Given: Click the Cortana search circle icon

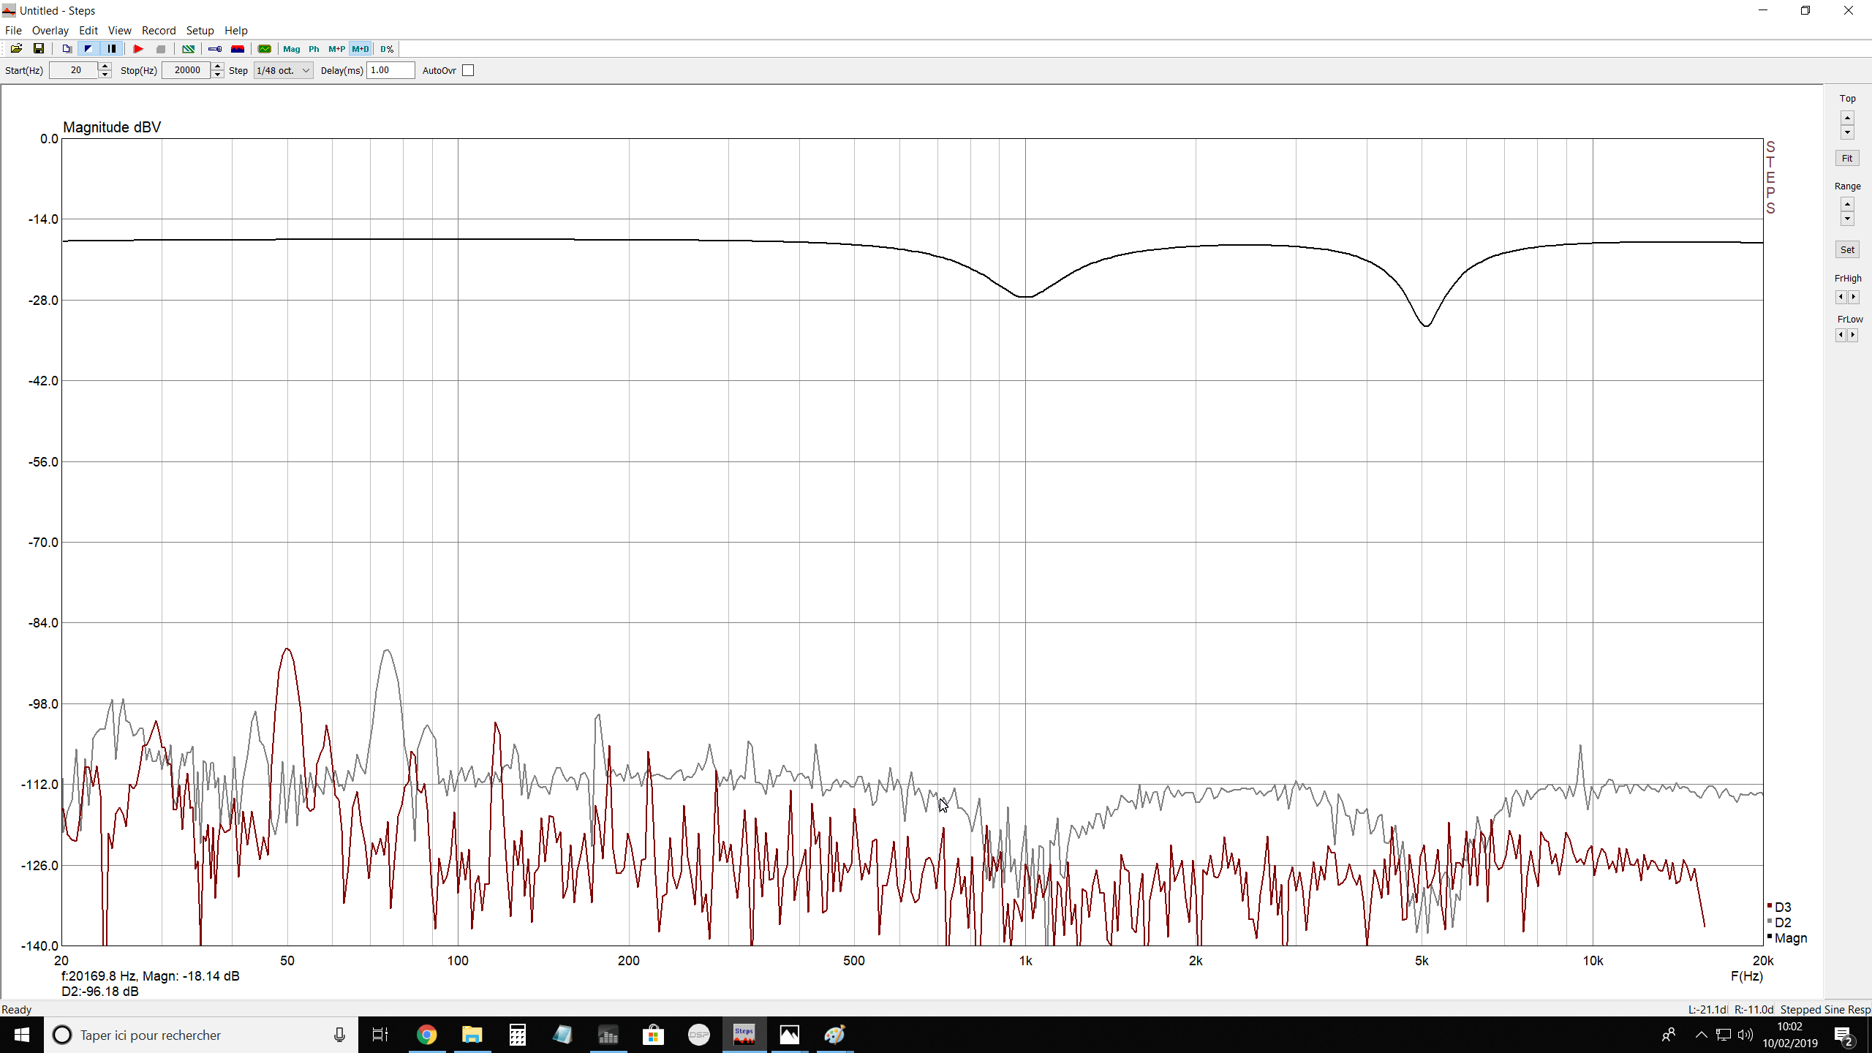Looking at the screenshot, I should click(62, 1035).
